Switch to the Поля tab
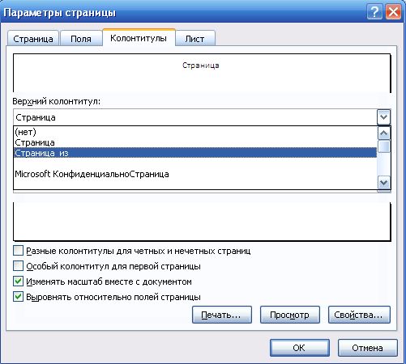 81,39
